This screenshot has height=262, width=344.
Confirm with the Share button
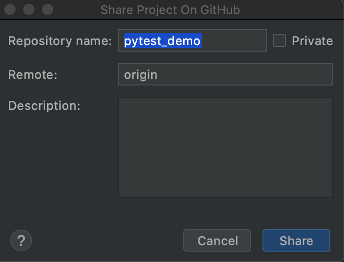tap(296, 240)
